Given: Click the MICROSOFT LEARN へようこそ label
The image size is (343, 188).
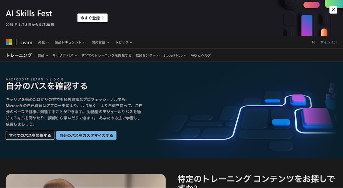Looking at the screenshot, I should [35, 79].
